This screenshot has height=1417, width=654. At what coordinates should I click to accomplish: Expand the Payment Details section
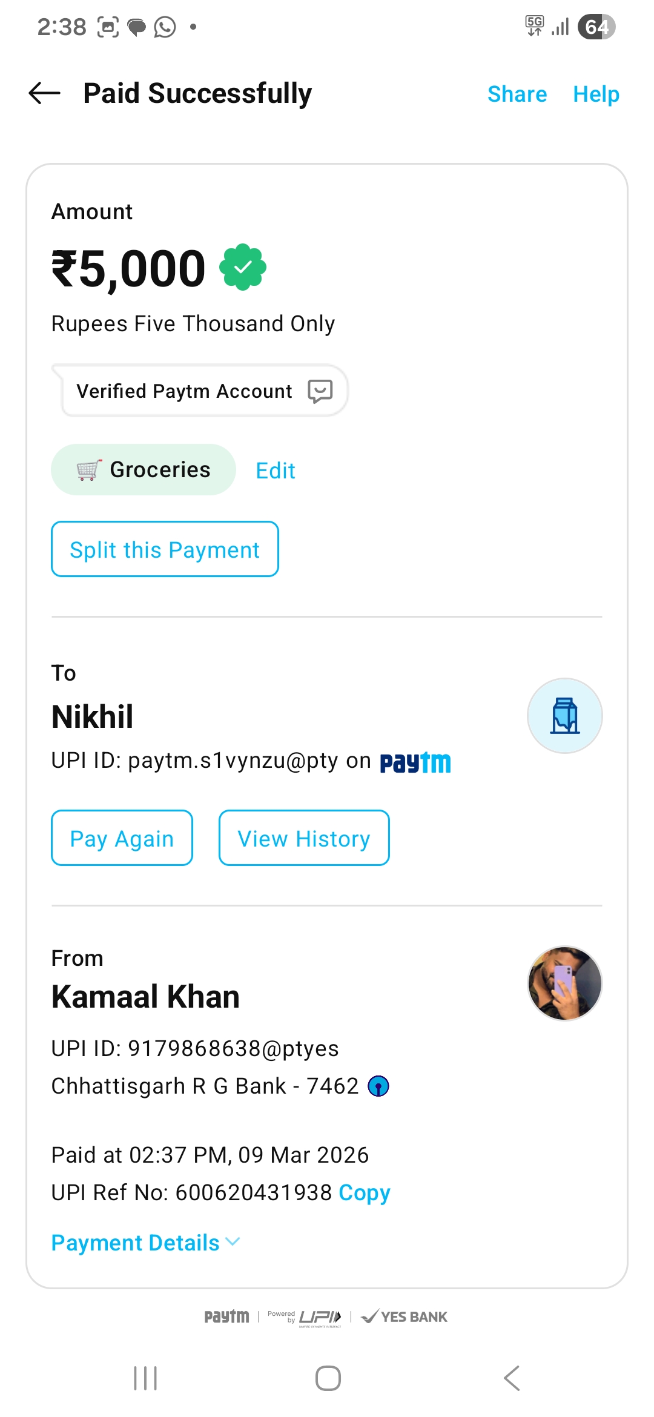(136, 1243)
